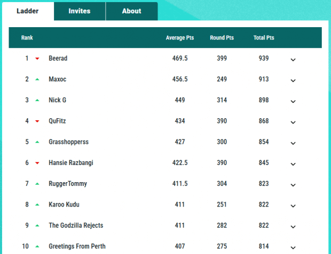
Task: Sort by the Average Pts column header
Action: coord(180,38)
